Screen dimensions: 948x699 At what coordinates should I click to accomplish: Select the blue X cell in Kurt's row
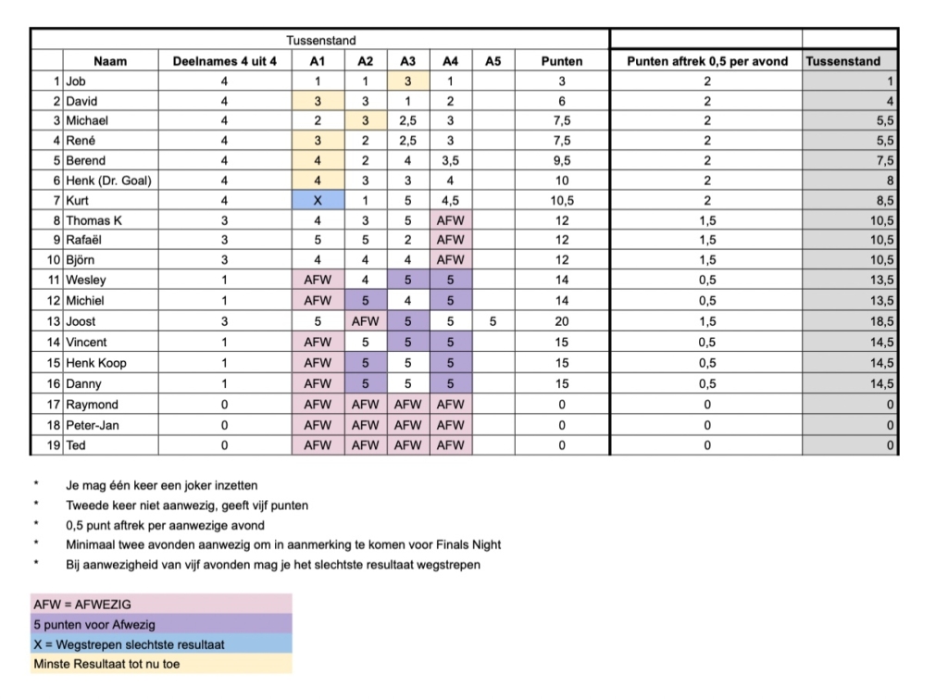(x=318, y=200)
